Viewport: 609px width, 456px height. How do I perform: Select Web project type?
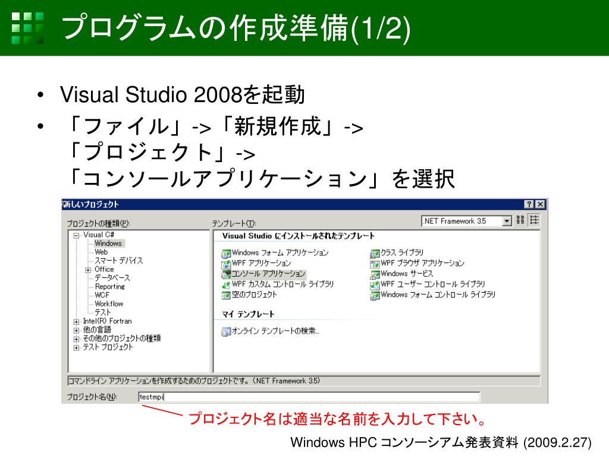(x=101, y=252)
